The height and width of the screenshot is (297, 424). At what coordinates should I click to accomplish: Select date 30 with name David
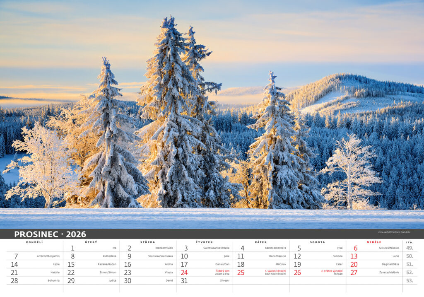tap(128, 280)
